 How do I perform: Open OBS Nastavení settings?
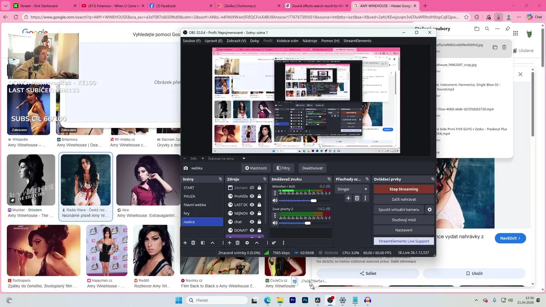(x=404, y=230)
